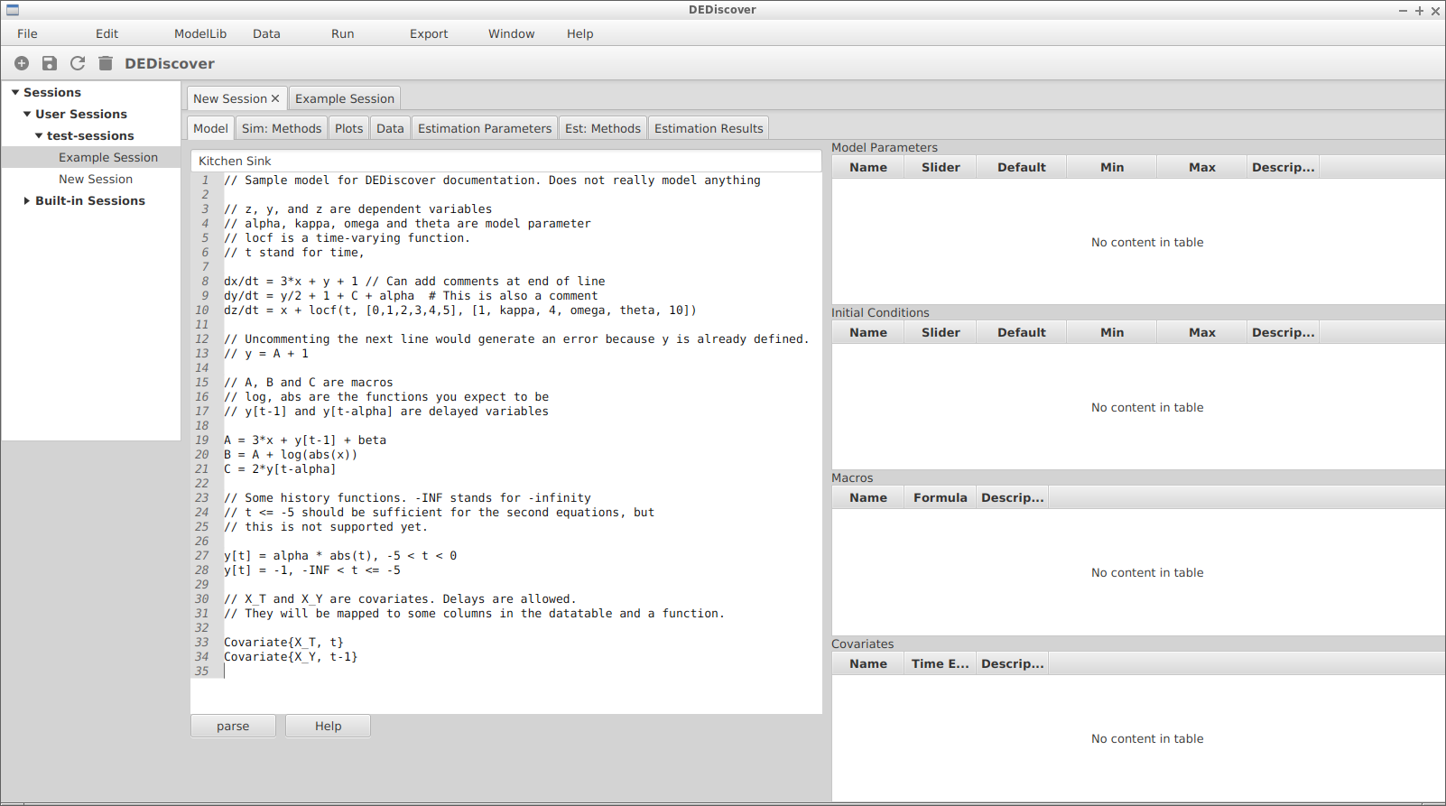Click line 35 in the code editor
1446x806 pixels.
point(522,672)
